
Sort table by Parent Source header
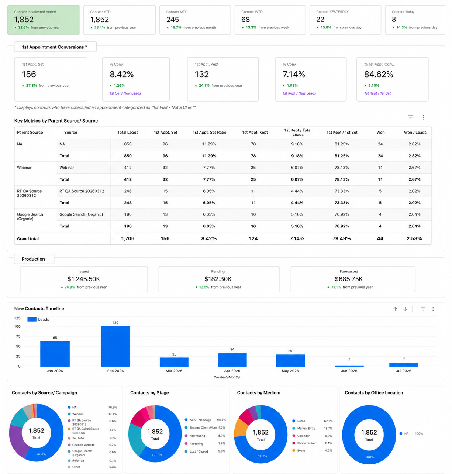(x=30, y=132)
